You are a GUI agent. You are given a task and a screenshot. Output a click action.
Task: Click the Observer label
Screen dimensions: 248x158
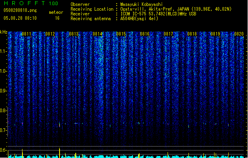80,4
